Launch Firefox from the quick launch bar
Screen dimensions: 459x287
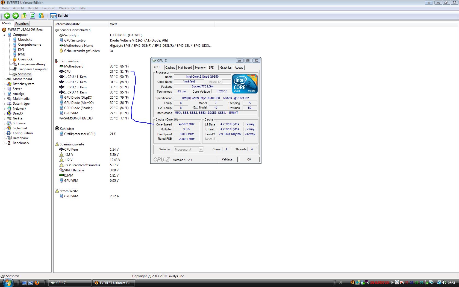click(x=37, y=283)
